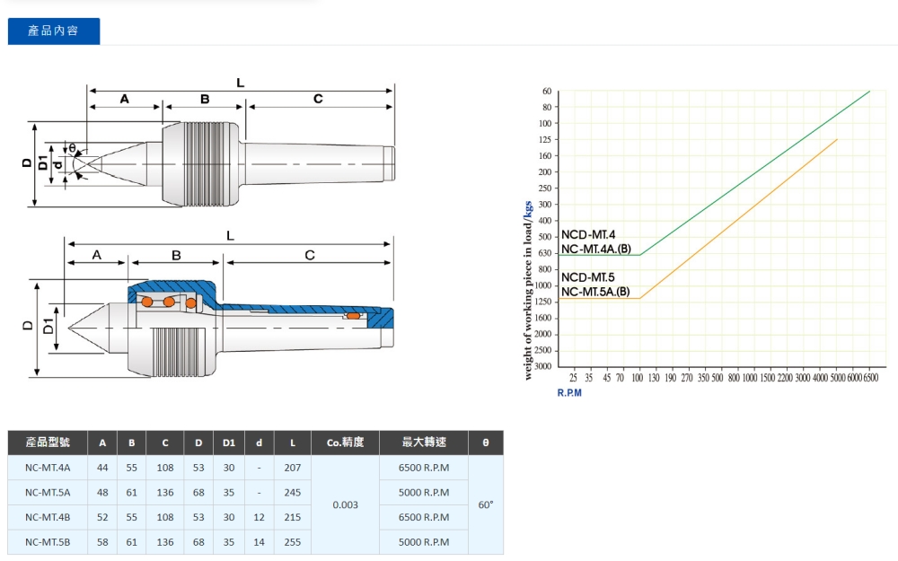This screenshot has height=561, width=898.
Task: Select the Co.精度 column header
Action: point(345,443)
